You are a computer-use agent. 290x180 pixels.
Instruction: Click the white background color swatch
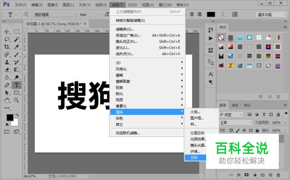click(x=15, y=123)
